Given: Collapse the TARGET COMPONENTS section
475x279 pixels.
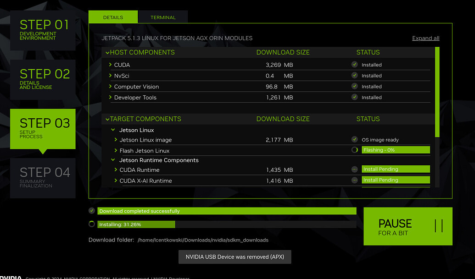Looking at the screenshot, I should 107,119.
